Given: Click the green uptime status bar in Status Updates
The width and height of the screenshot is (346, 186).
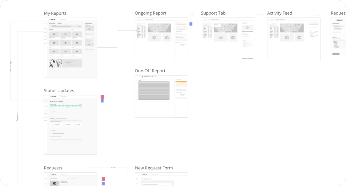Looking at the screenshot, I should 66,106.
